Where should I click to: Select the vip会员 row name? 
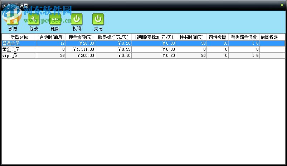(19, 55)
